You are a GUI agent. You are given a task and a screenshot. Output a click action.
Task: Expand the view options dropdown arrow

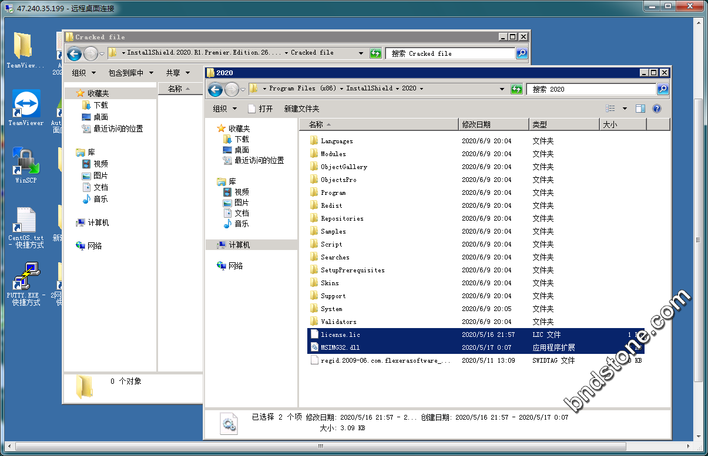coord(625,109)
